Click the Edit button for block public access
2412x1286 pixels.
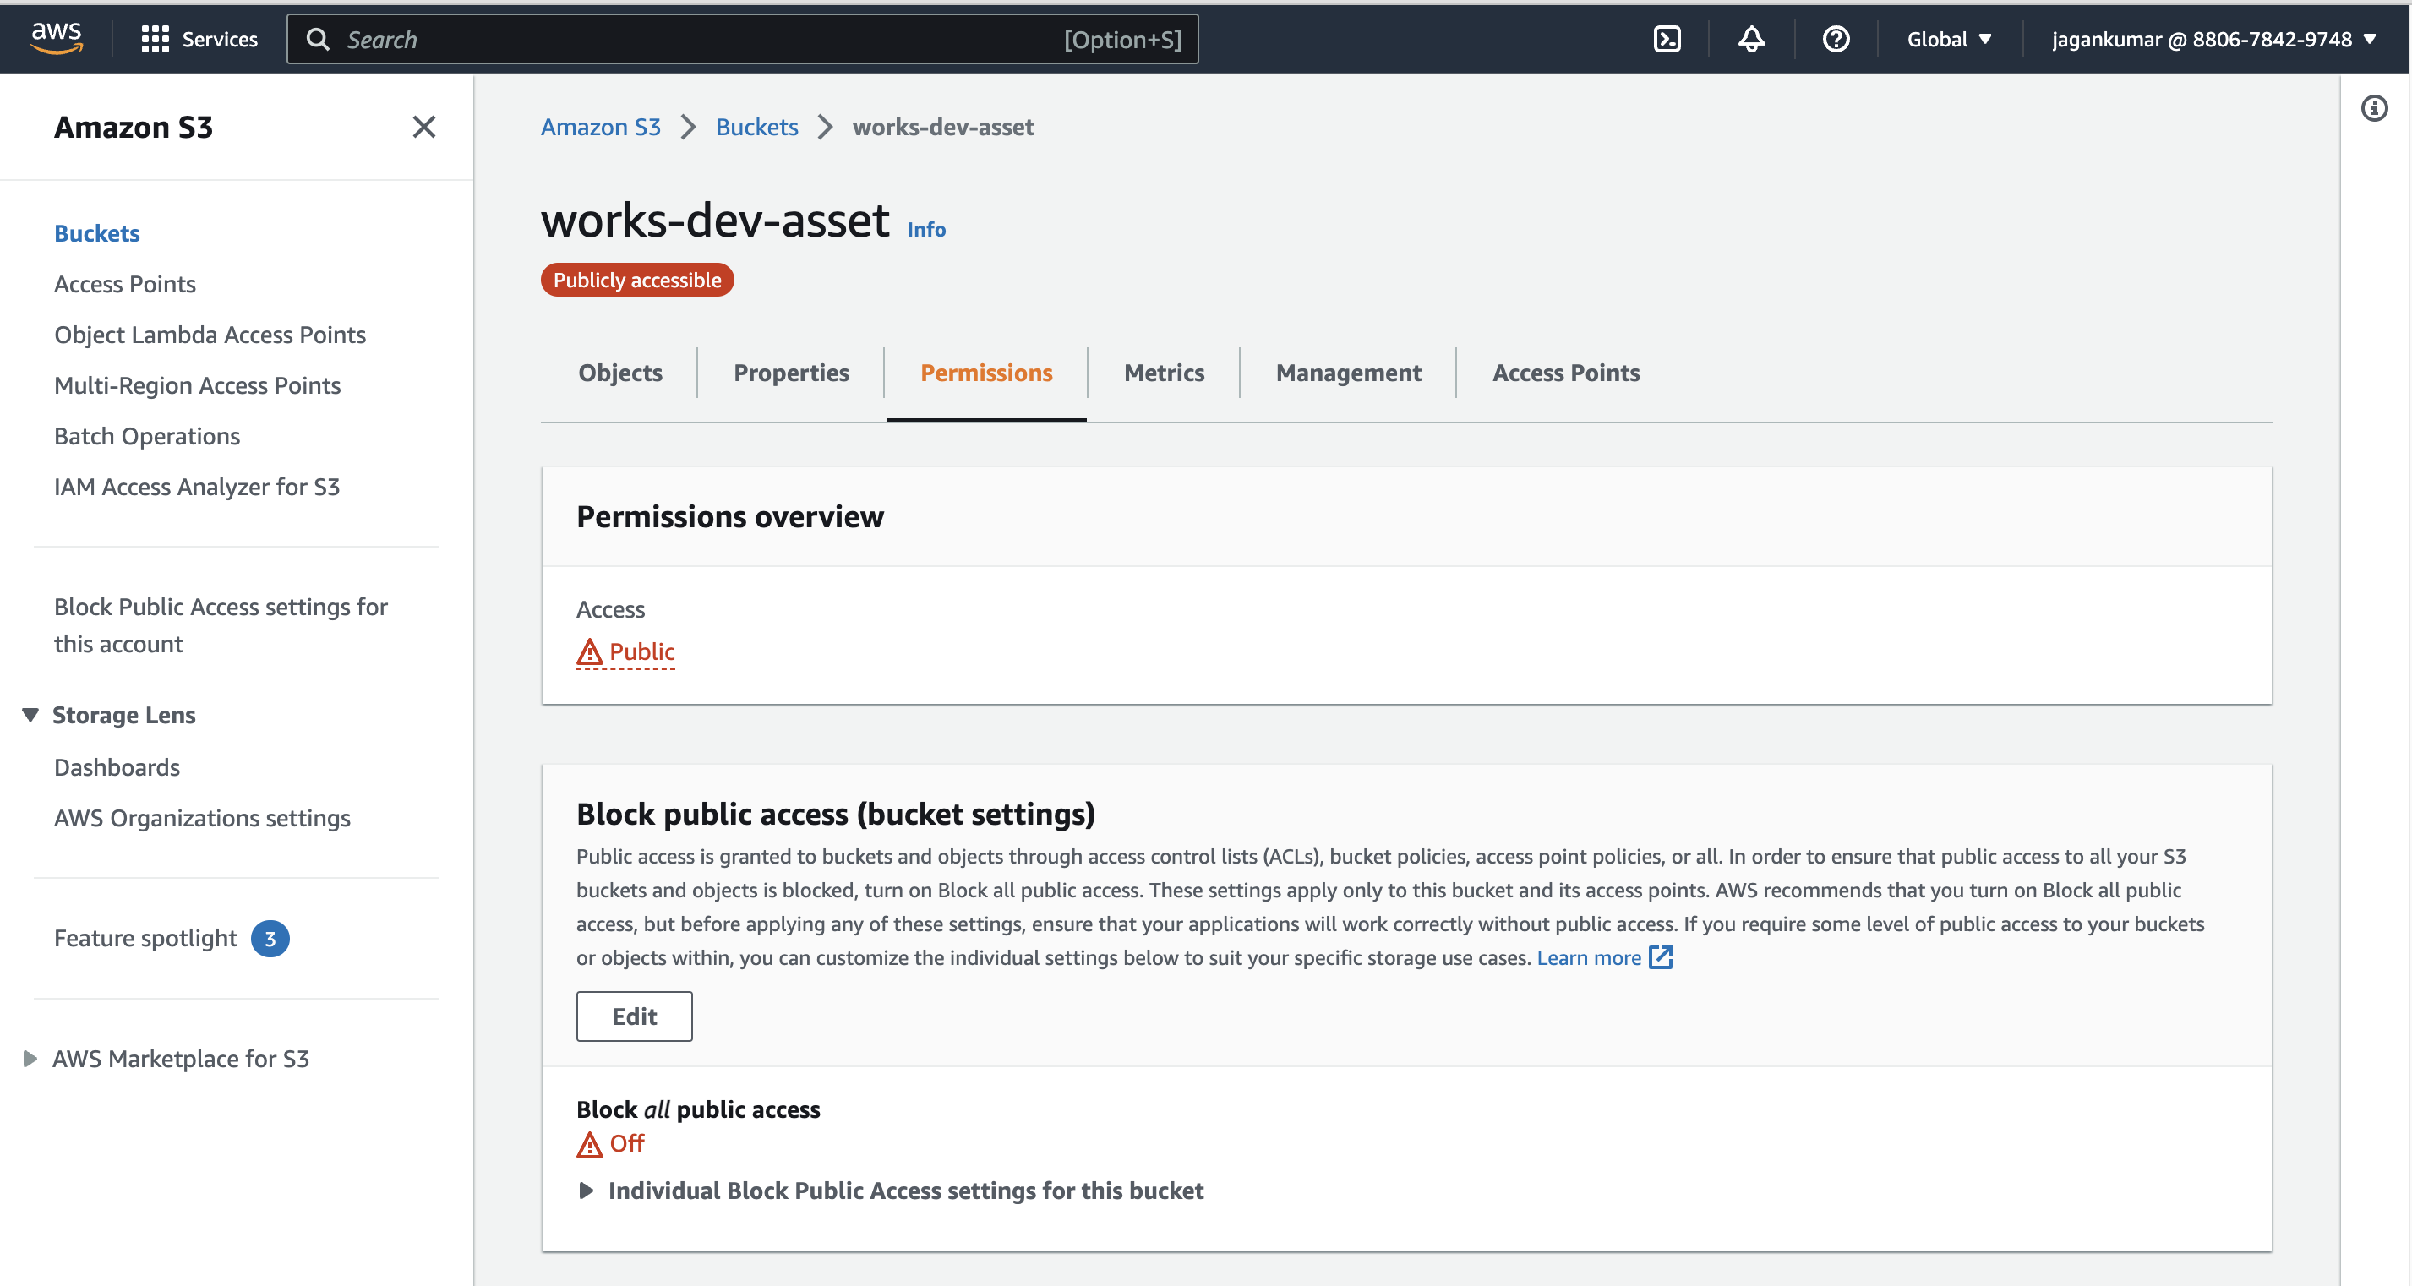[634, 1016]
